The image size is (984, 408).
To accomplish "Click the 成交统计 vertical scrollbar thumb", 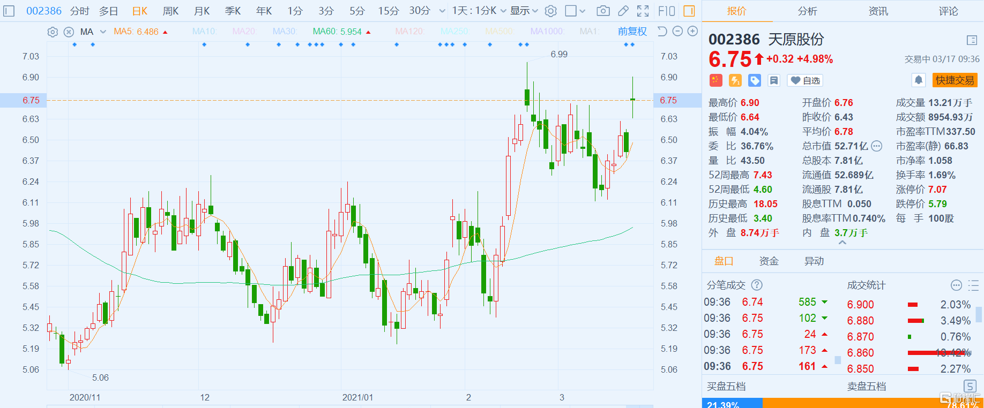I will (979, 314).
